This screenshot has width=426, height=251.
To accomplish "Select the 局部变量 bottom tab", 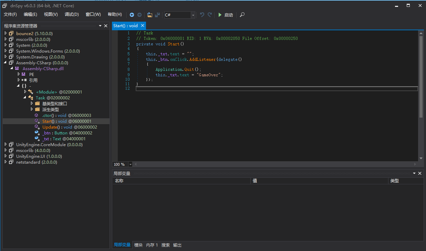I will [x=122, y=245].
